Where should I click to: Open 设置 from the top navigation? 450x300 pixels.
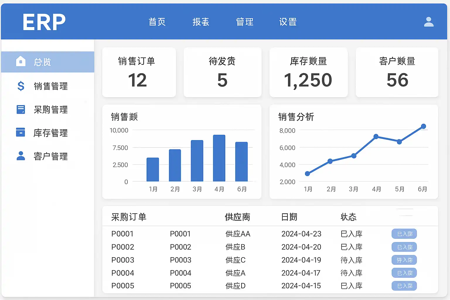(x=288, y=22)
